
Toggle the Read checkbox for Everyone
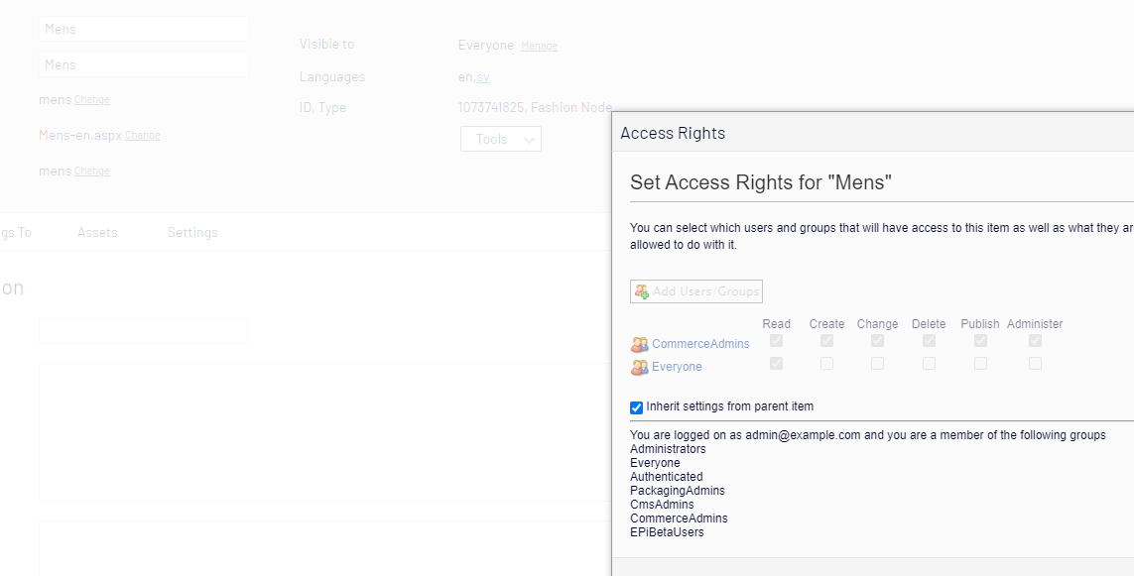coord(777,364)
